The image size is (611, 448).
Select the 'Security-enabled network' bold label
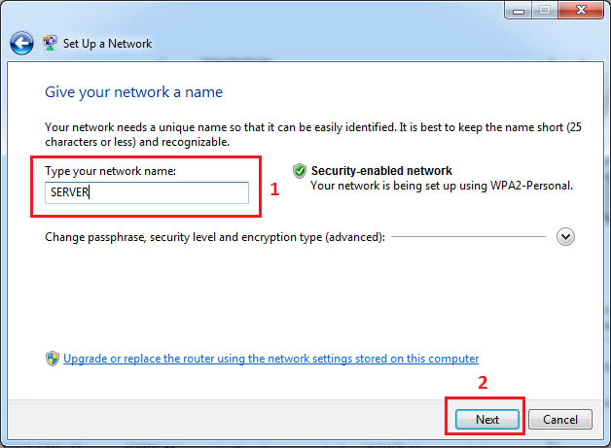click(x=381, y=171)
